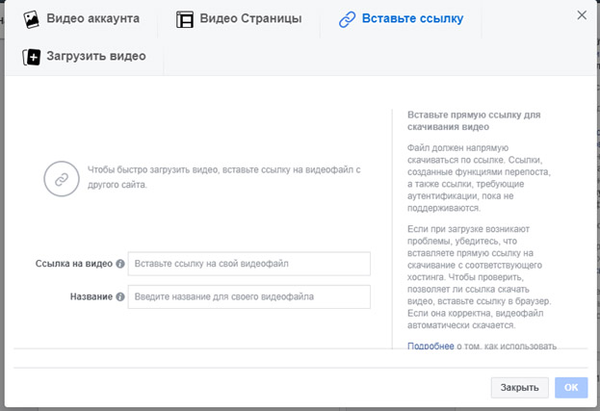Switch to Видео Страницы tab
This screenshot has width=600, height=411.
(239, 19)
